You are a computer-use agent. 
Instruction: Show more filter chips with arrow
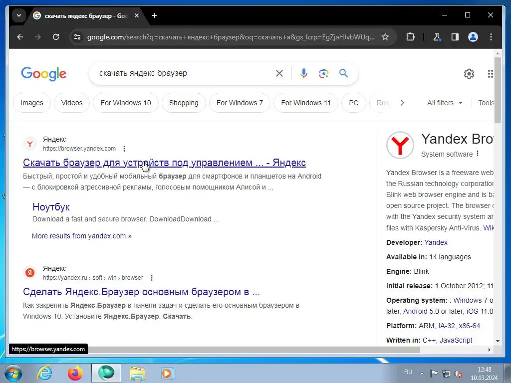(402, 103)
